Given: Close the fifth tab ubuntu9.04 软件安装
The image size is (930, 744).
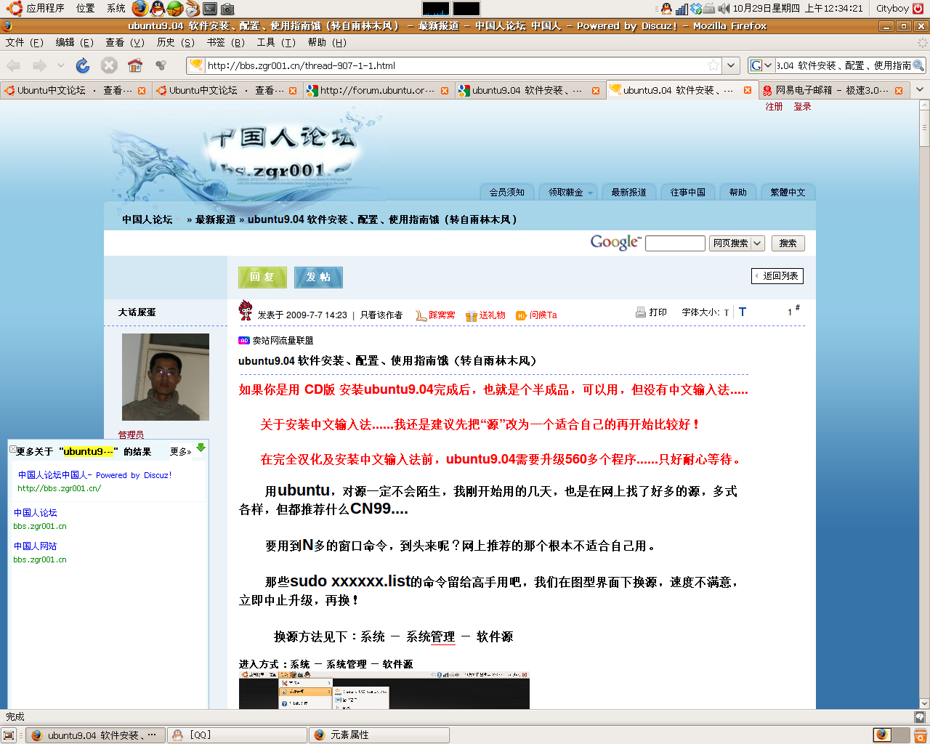Looking at the screenshot, I should [x=748, y=91].
